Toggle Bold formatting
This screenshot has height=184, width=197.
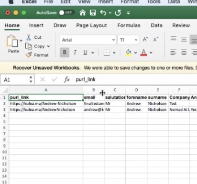[x=65, y=52]
